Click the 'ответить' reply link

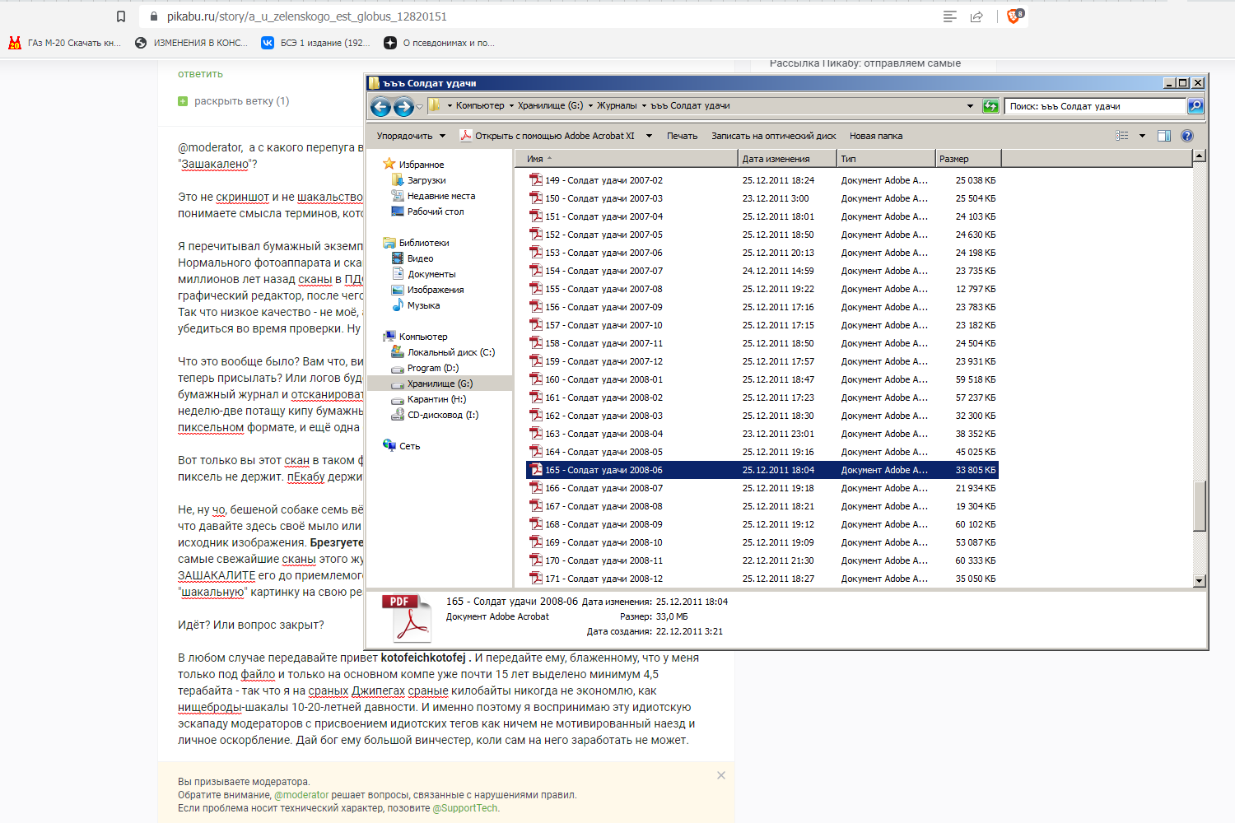(200, 74)
